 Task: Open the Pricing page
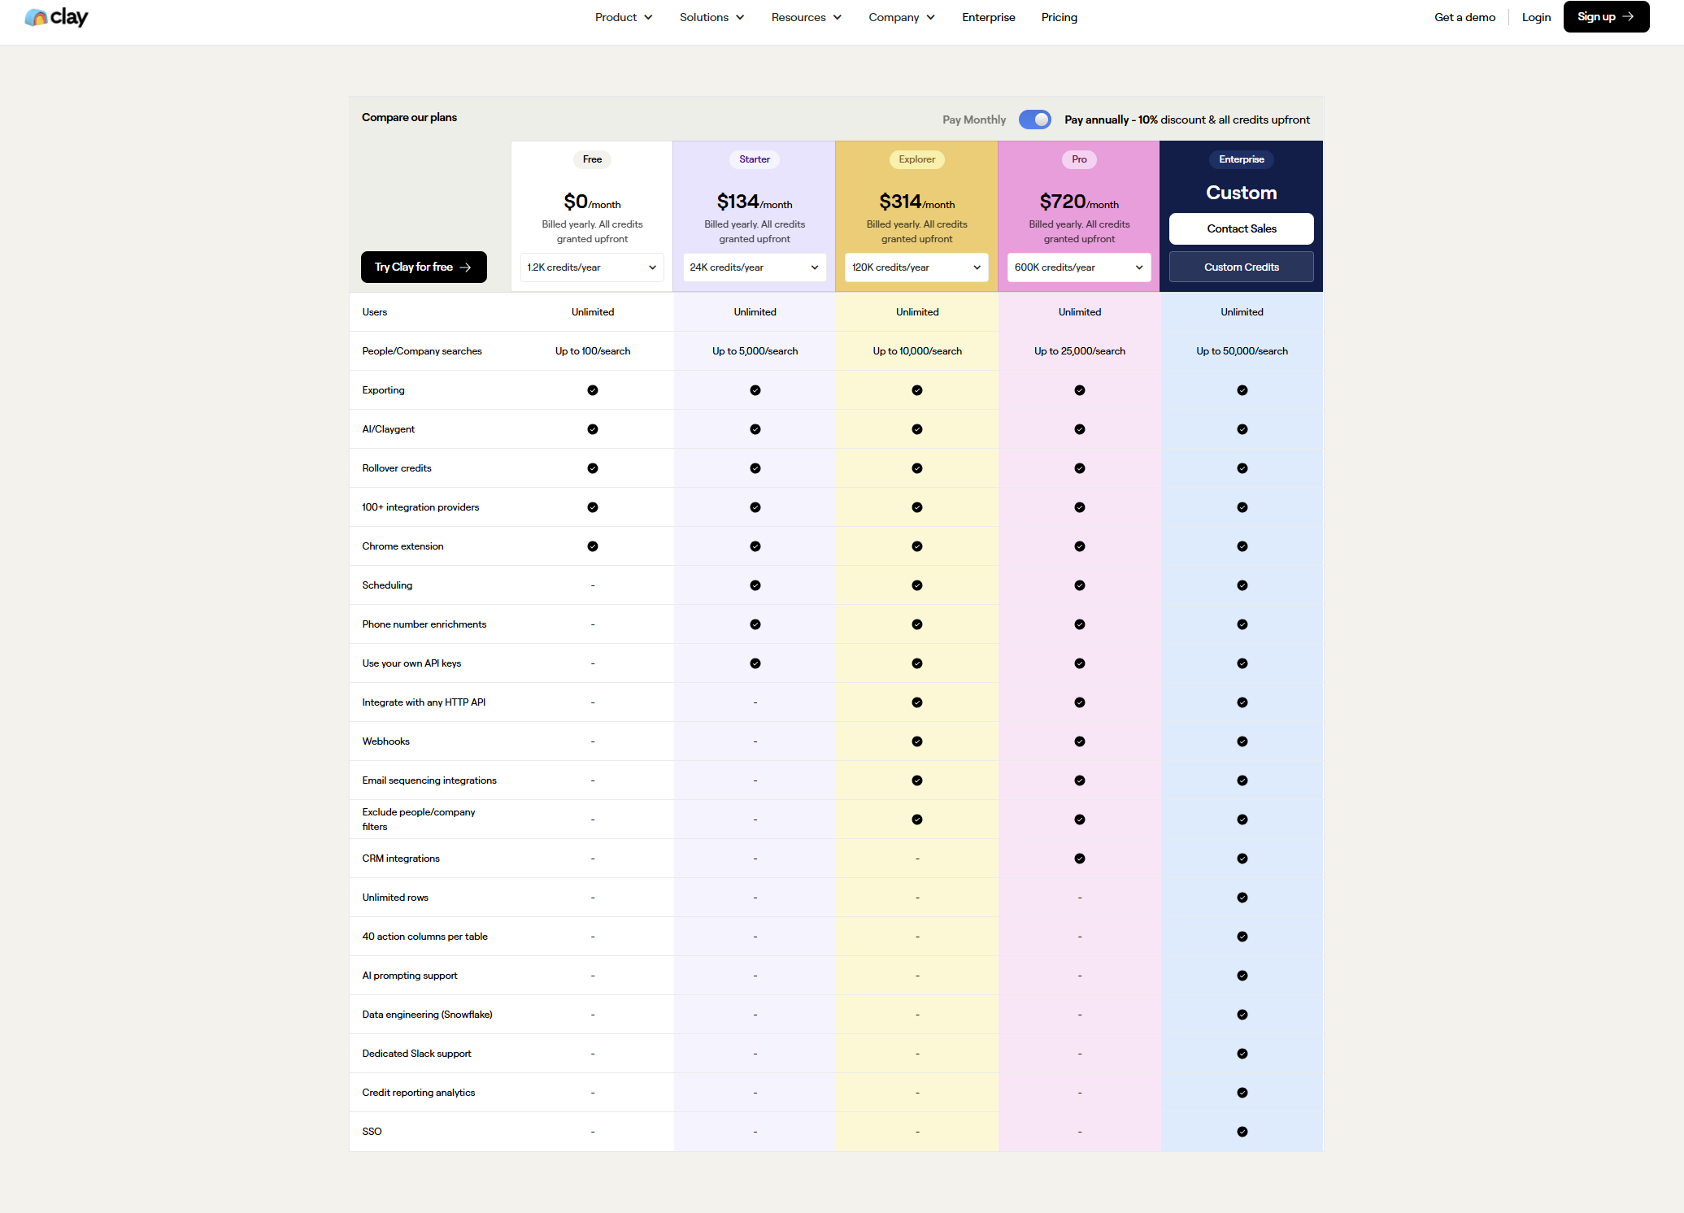point(1059,17)
